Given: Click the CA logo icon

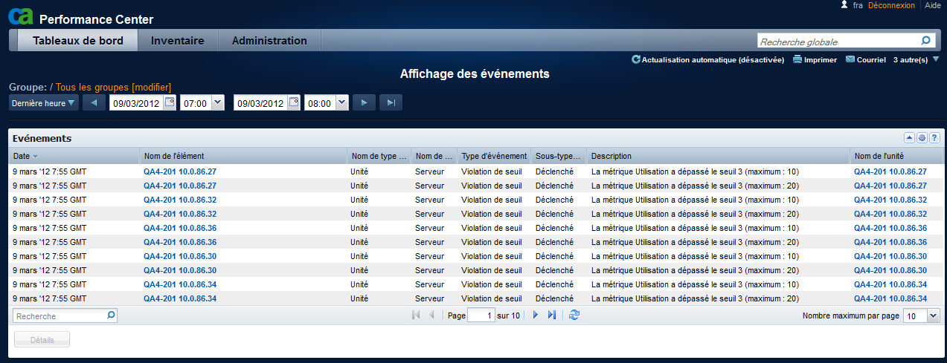Looking at the screenshot, I should [x=21, y=15].
